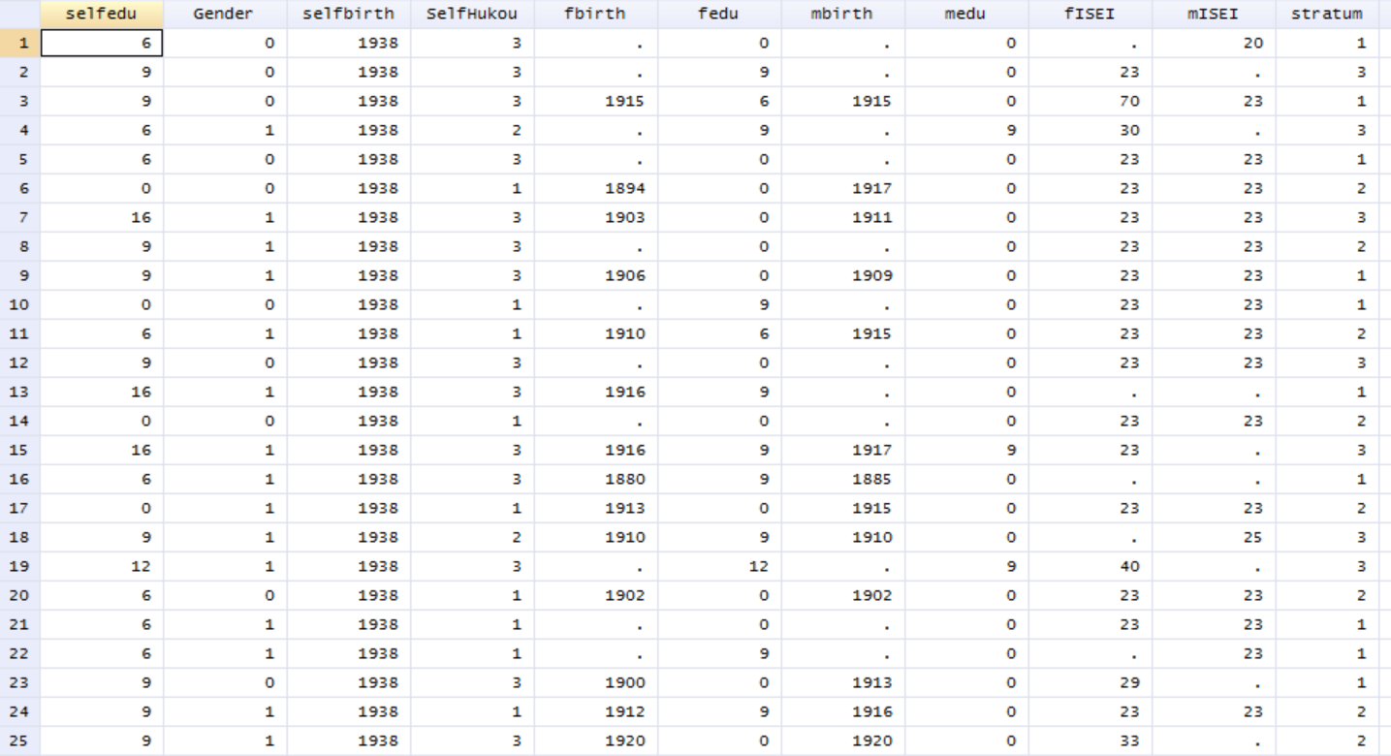The image size is (1391, 756).
Task: Select row number 1 header
Action: coord(20,43)
